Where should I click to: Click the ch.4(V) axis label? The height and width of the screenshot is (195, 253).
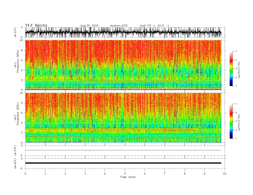tap(15, 163)
